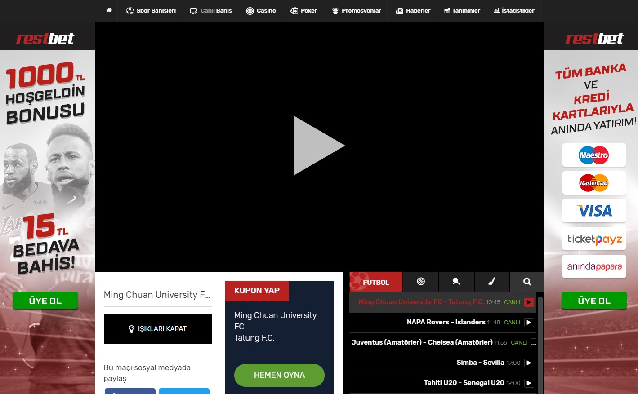Click the match list vertical scrollbar

(540, 341)
